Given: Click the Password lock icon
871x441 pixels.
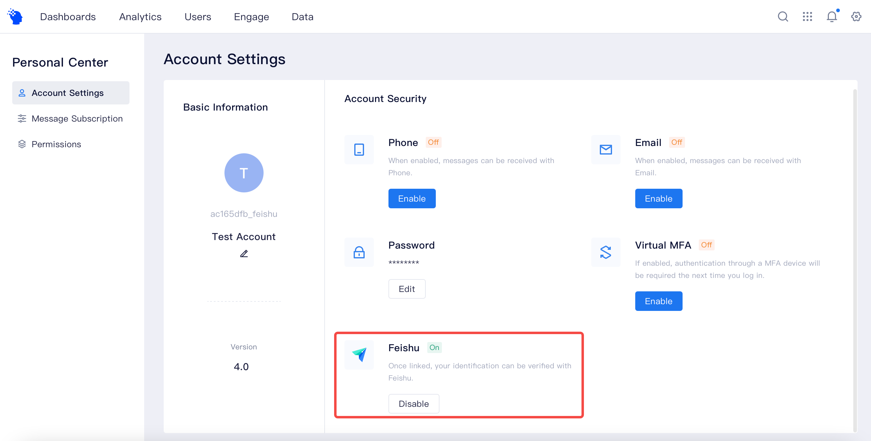Looking at the screenshot, I should 359,252.
